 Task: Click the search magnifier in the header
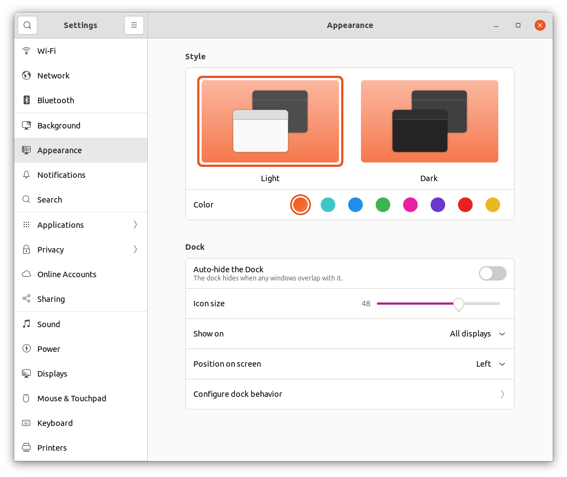click(27, 25)
